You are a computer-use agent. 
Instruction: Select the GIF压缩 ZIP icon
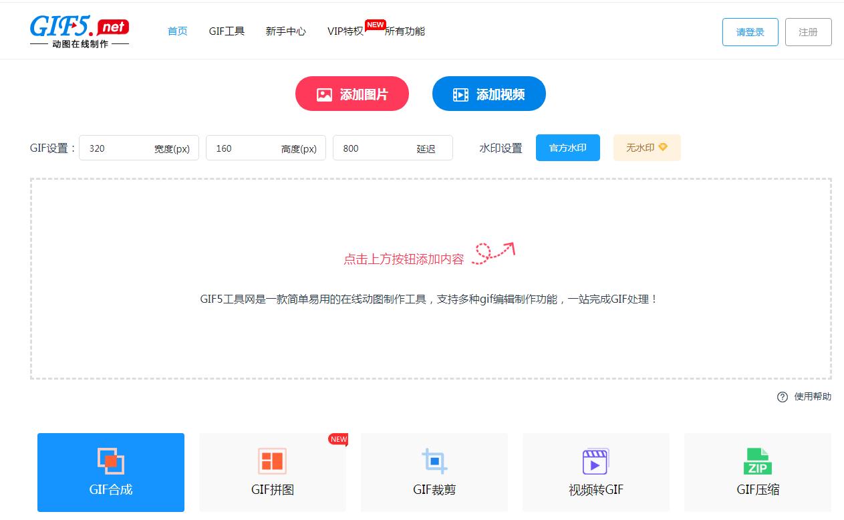tap(757, 461)
